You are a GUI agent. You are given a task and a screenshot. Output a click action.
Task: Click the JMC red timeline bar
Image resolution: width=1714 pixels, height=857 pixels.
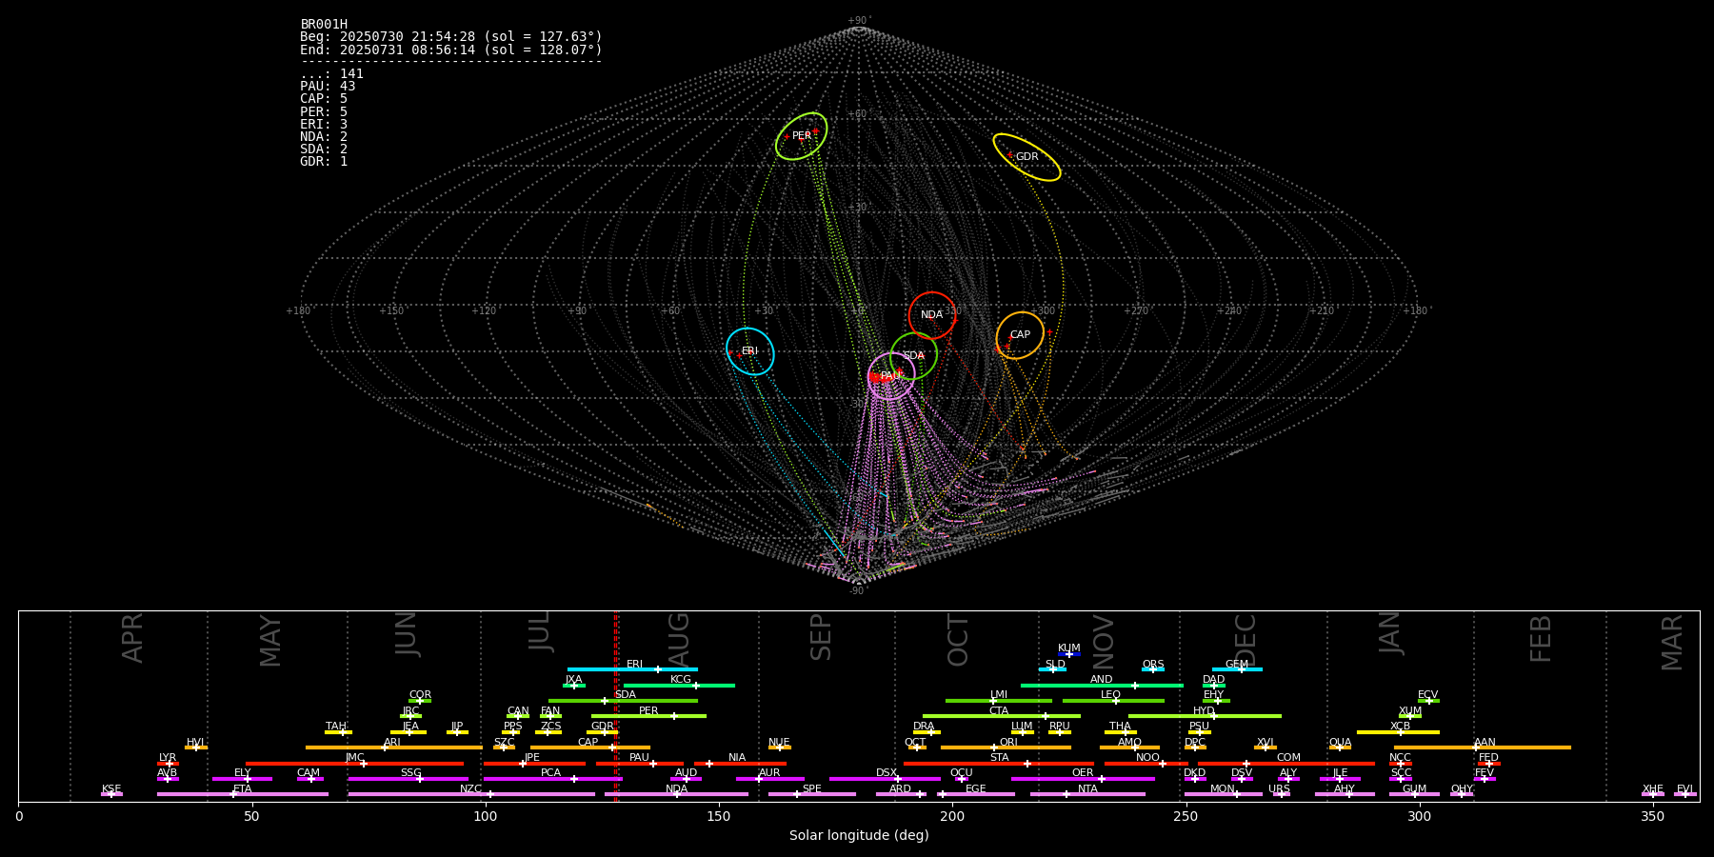355,764
